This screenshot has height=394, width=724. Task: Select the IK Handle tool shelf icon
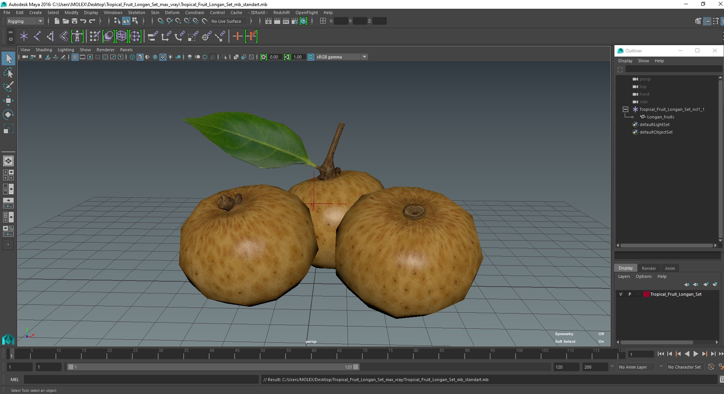tap(51, 36)
